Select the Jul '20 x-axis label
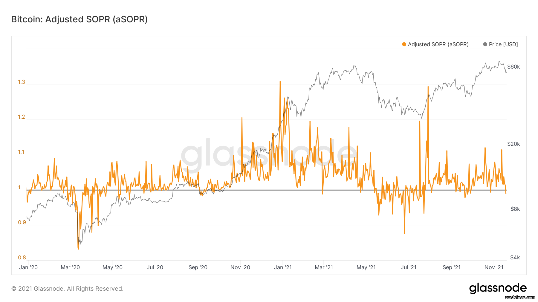This screenshot has width=538, height=302. click(155, 267)
